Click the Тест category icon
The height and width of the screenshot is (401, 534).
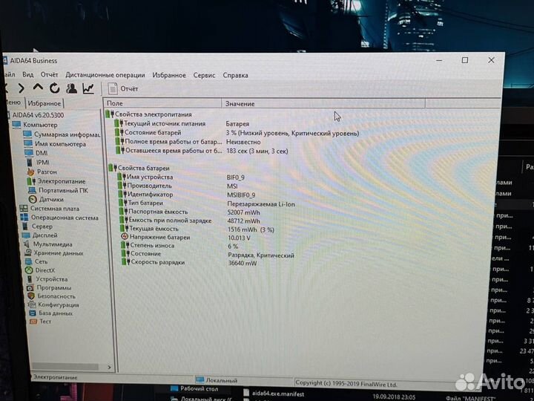coord(33,322)
